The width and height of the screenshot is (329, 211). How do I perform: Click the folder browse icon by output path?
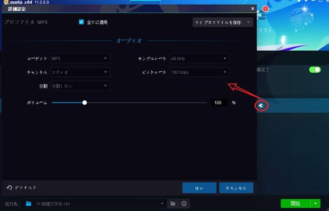172,203
